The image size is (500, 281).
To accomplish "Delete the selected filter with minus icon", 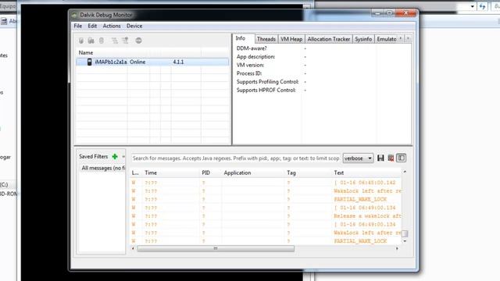I will point(123,156).
